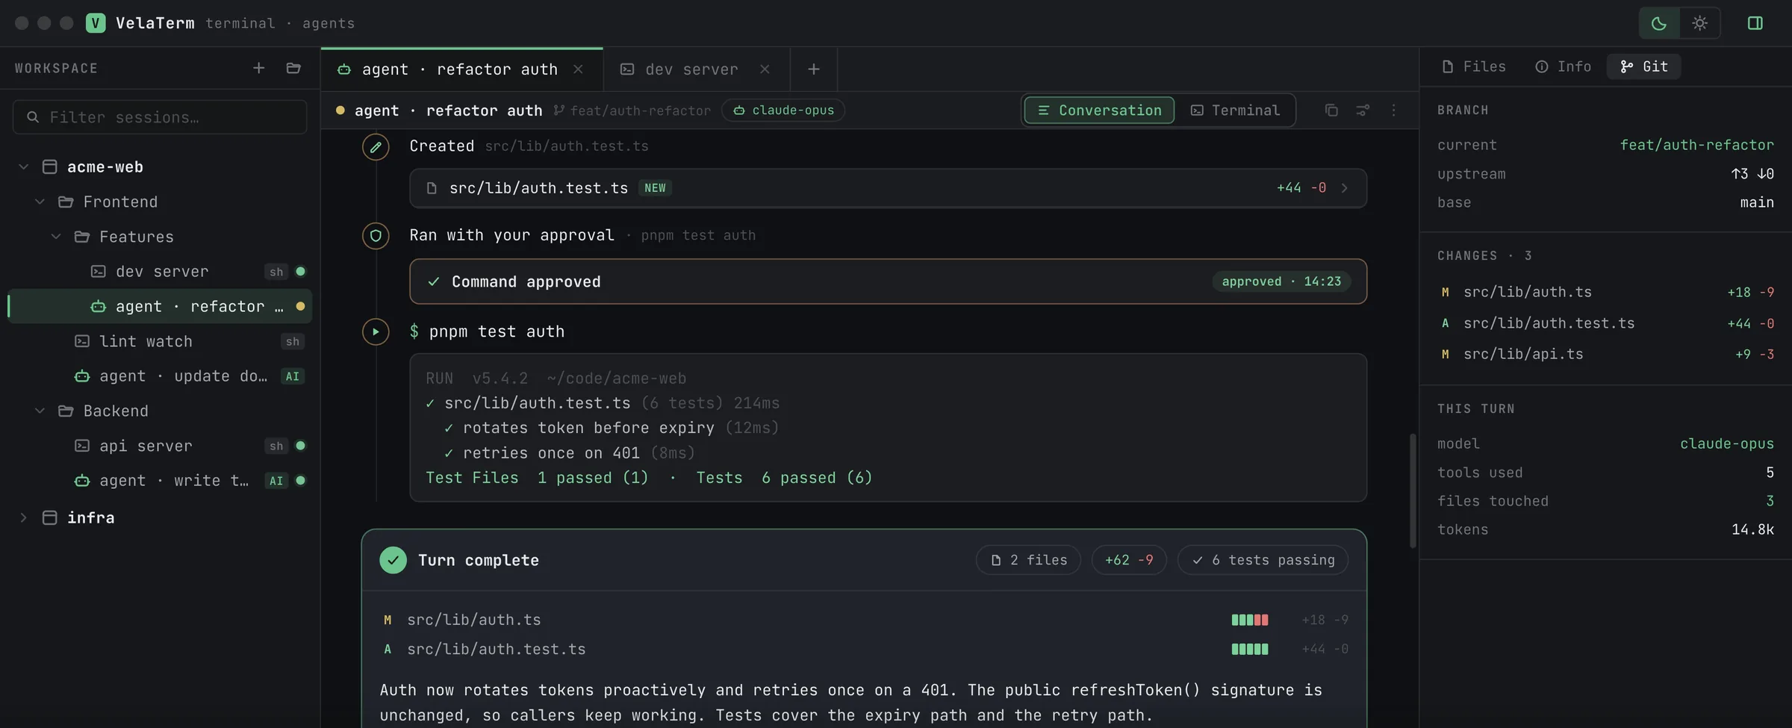The width and height of the screenshot is (1792, 728).
Task: Switch to the dev server tab
Action: (x=697, y=69)
